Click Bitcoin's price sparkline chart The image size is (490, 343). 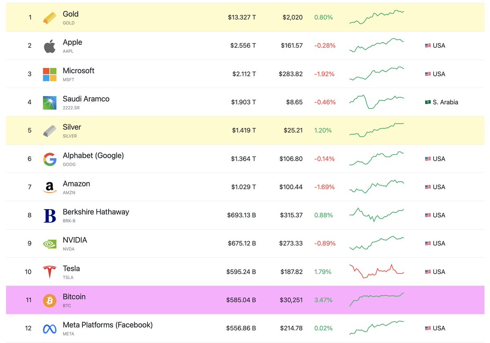(376, 299)
